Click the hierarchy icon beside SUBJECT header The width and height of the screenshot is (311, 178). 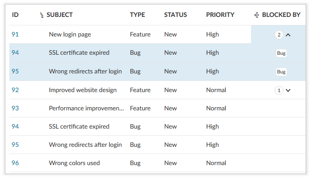42,15
